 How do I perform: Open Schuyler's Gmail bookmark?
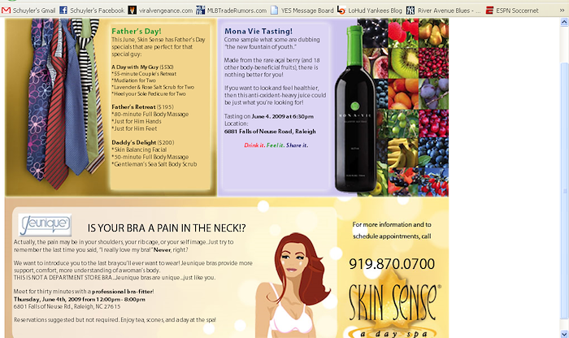pyautogui.click(x=34, y=11)
